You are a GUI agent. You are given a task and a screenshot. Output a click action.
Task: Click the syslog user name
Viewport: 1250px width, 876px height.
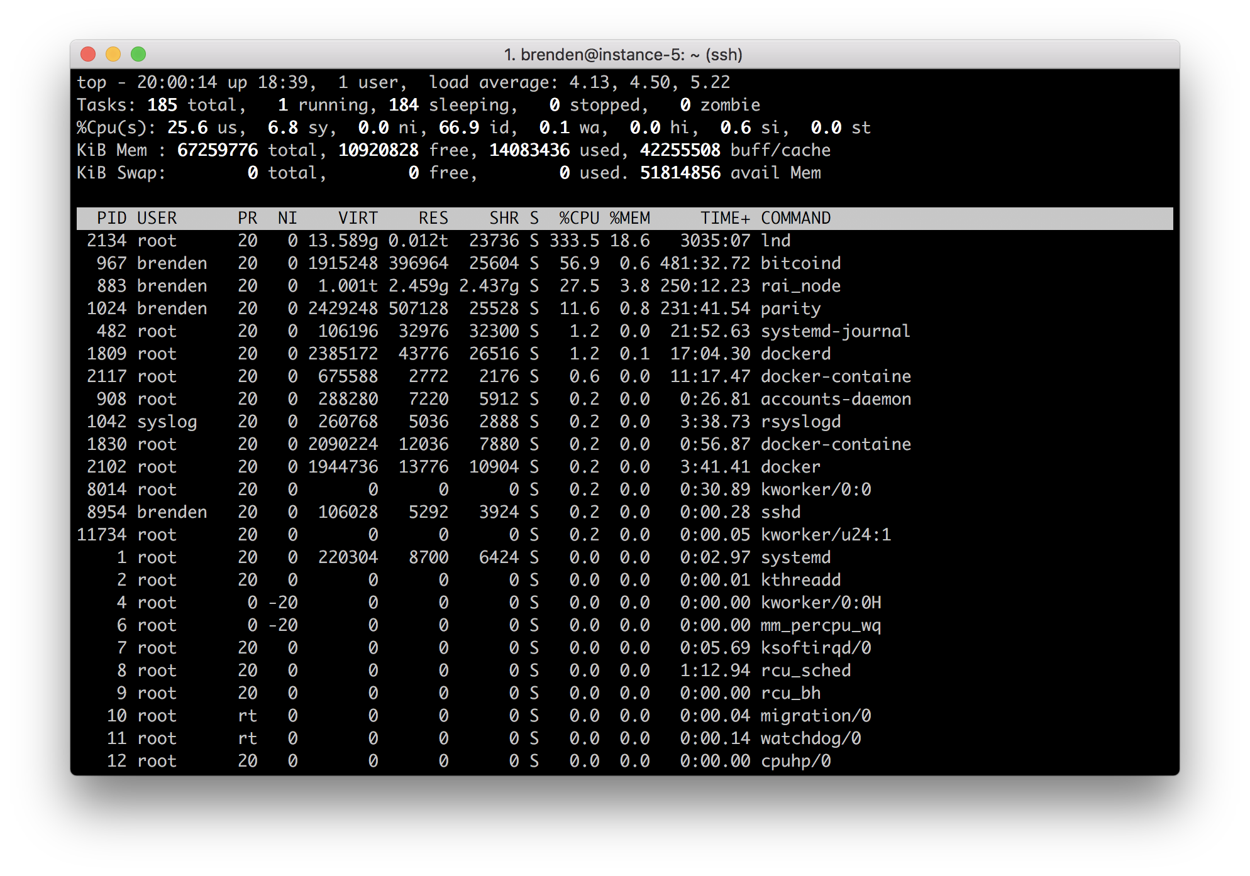point(167,422)
